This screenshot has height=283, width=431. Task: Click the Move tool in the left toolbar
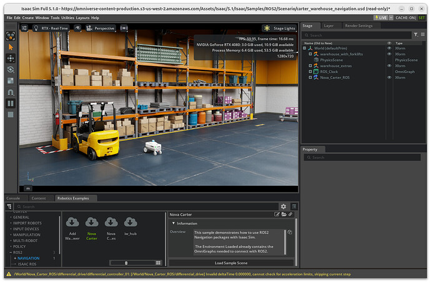pyautogui.click(x=11, y=58)
